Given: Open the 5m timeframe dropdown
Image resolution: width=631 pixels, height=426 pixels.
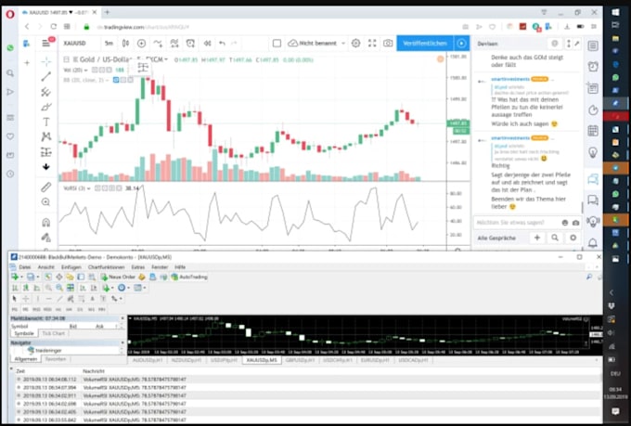Looking at the screenshot, I should [x=109, y=43].
